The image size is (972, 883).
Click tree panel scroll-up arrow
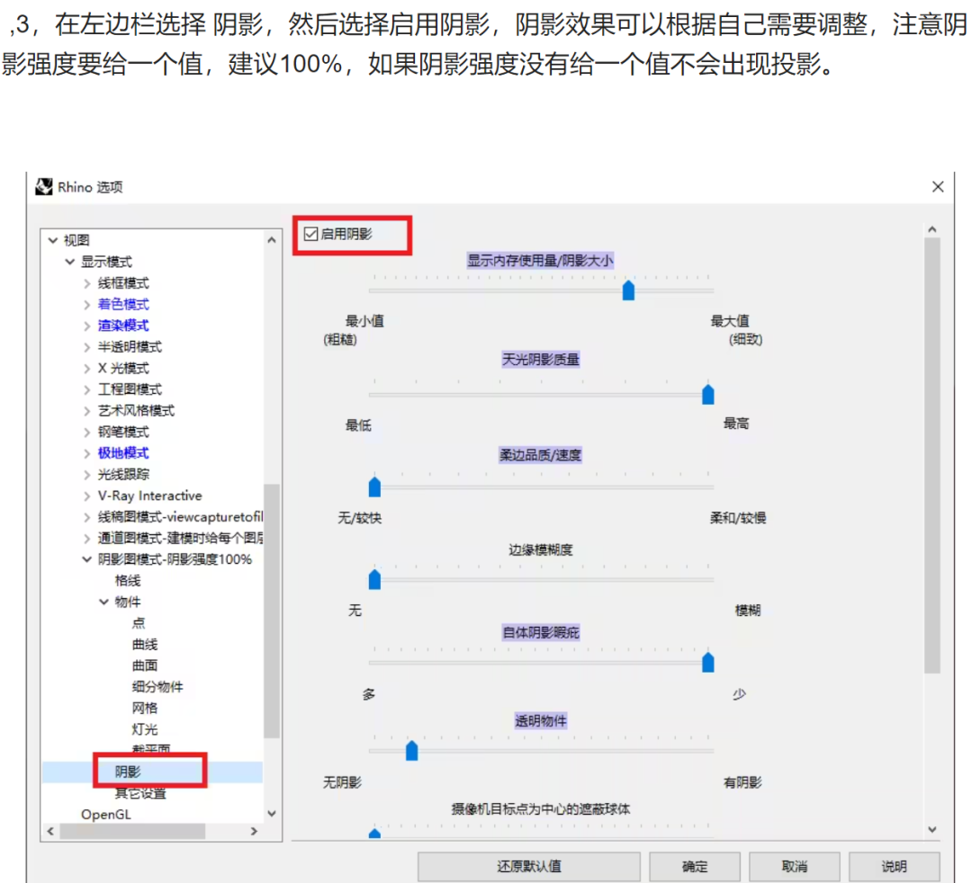[x=272, y=240]
